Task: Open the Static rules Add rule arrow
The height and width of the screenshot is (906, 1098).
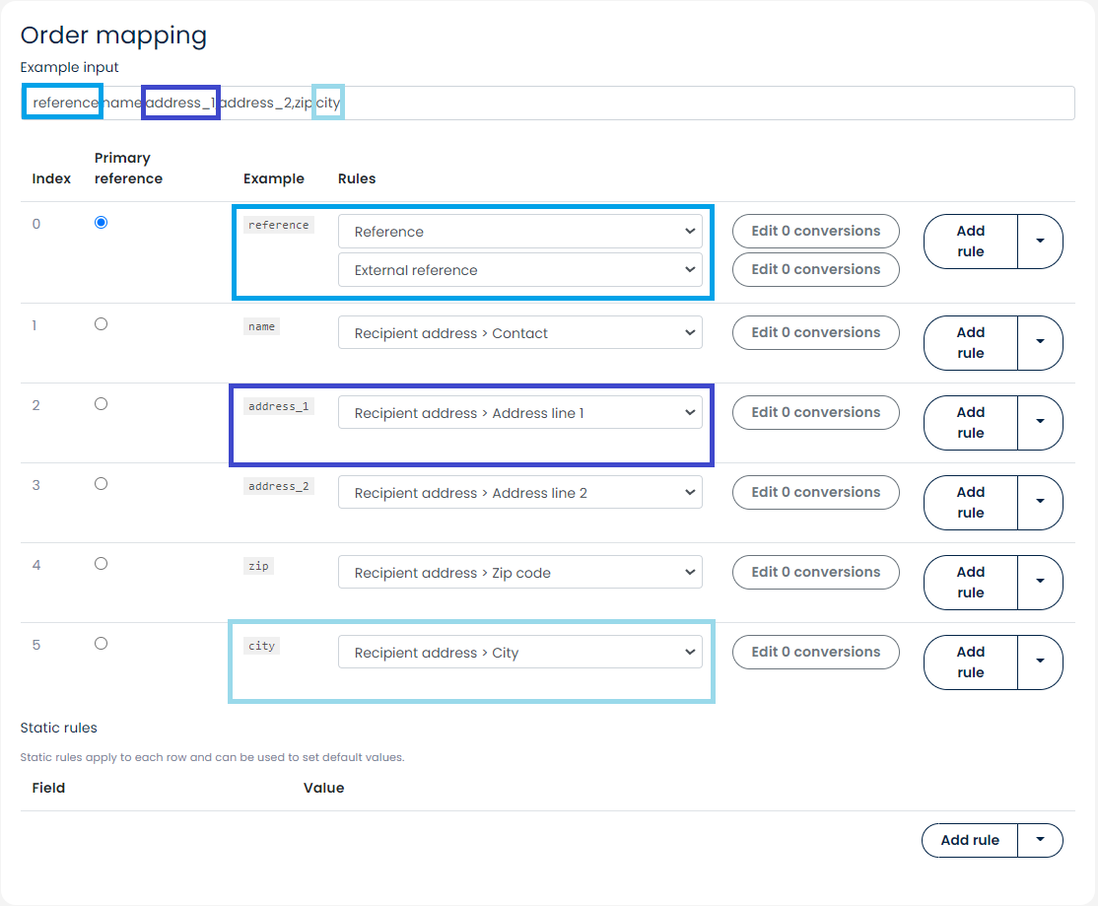Action: pos(1040,840)
